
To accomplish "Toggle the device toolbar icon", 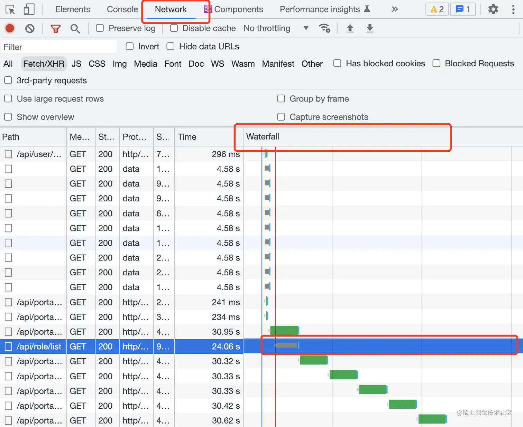I will 29,9.
